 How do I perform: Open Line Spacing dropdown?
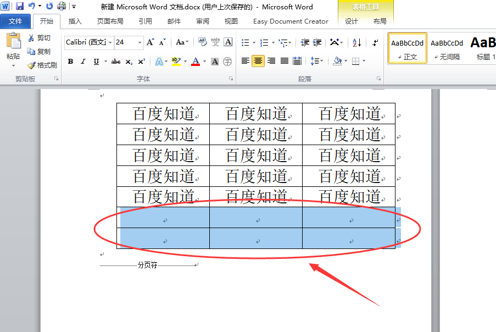click(x=316, y=61)
